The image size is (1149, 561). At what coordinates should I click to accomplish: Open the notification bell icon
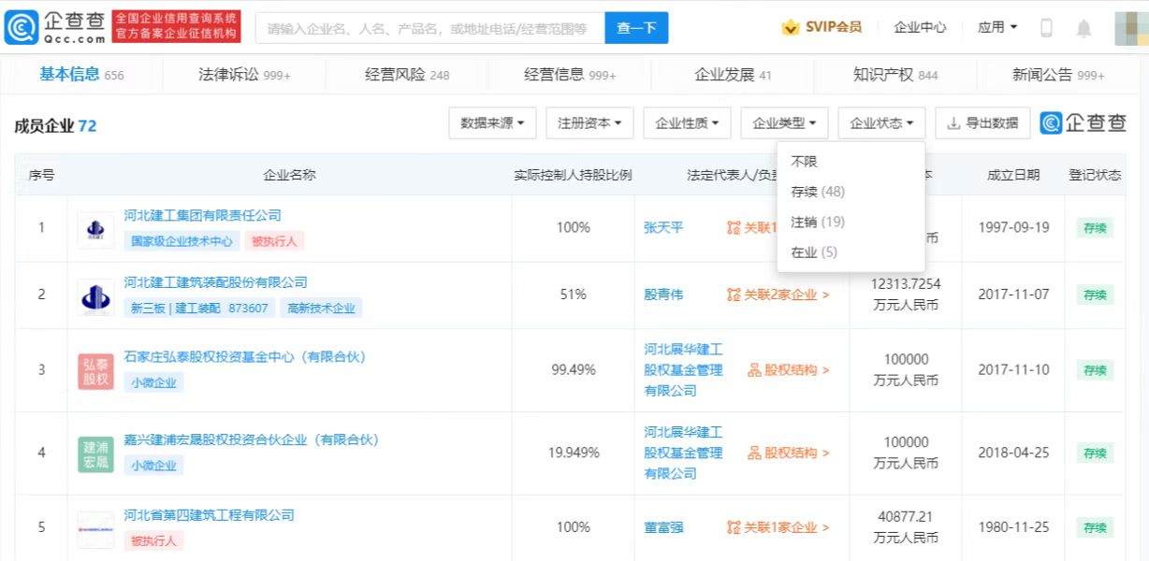coord(1083,27)
